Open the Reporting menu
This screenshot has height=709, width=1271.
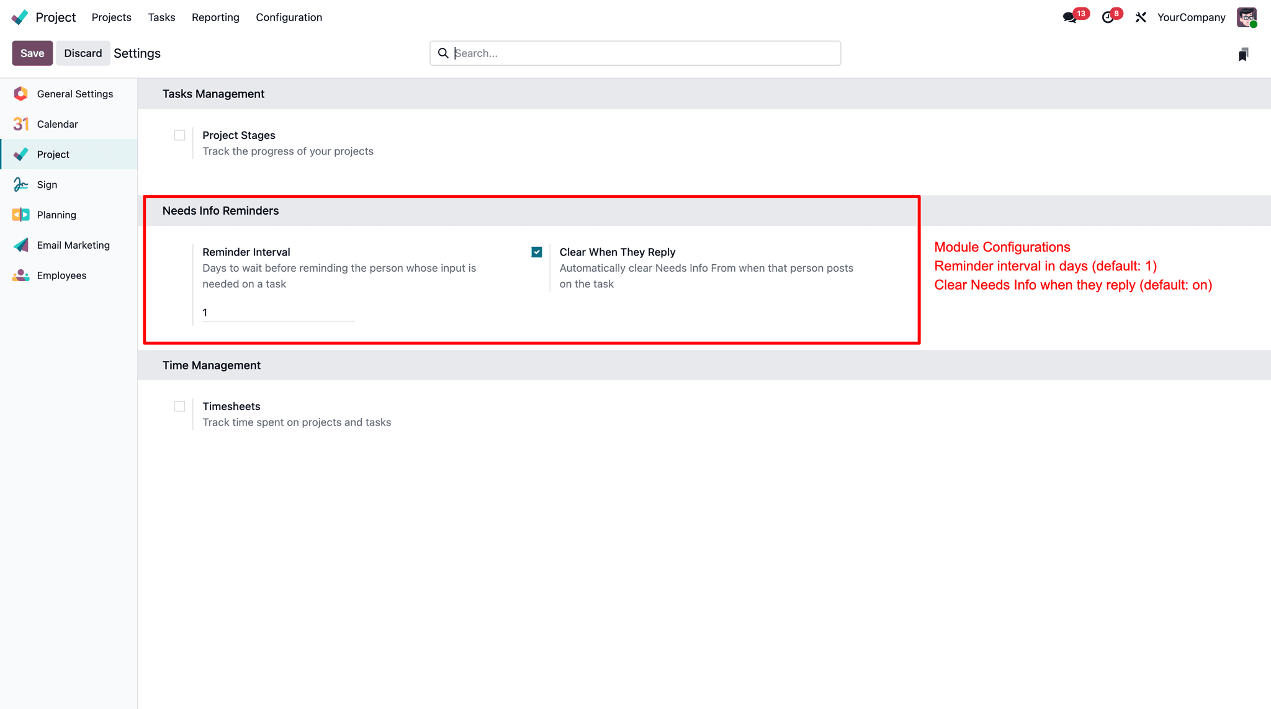pyautogui.click(x=215, y=17)
